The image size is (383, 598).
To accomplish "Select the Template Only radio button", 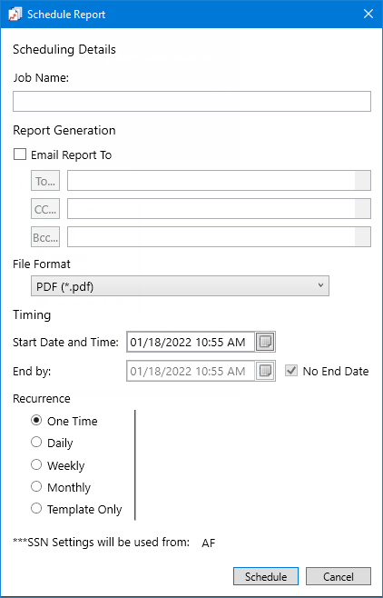I will point(36,509).
